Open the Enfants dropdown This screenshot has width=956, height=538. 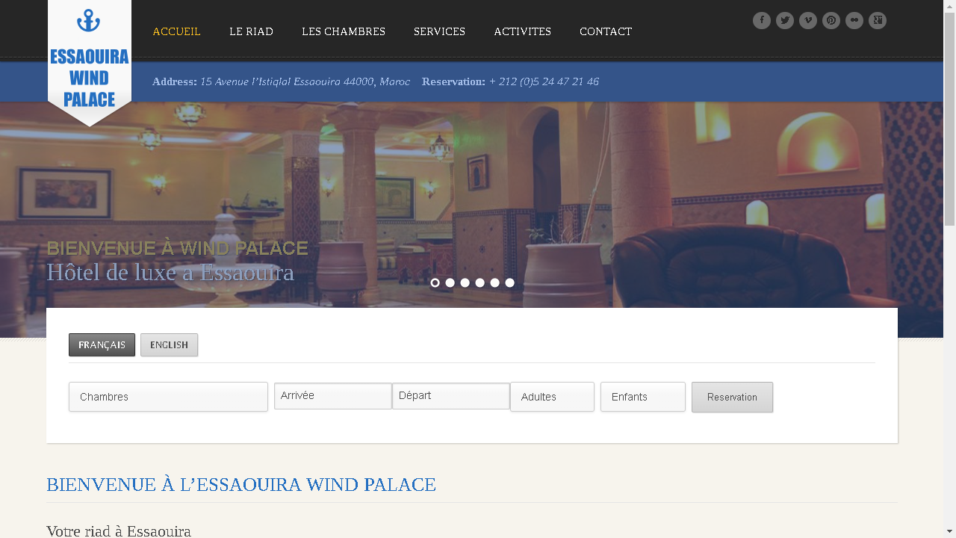click(642, 397)
